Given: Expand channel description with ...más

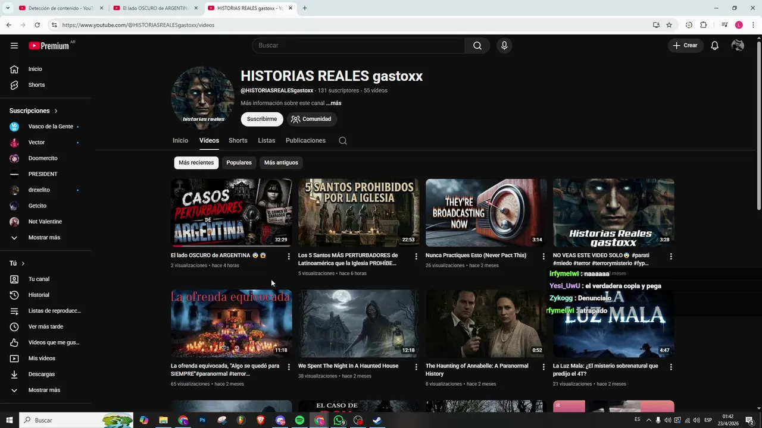Looking at the screenshot, I should 333,103.
